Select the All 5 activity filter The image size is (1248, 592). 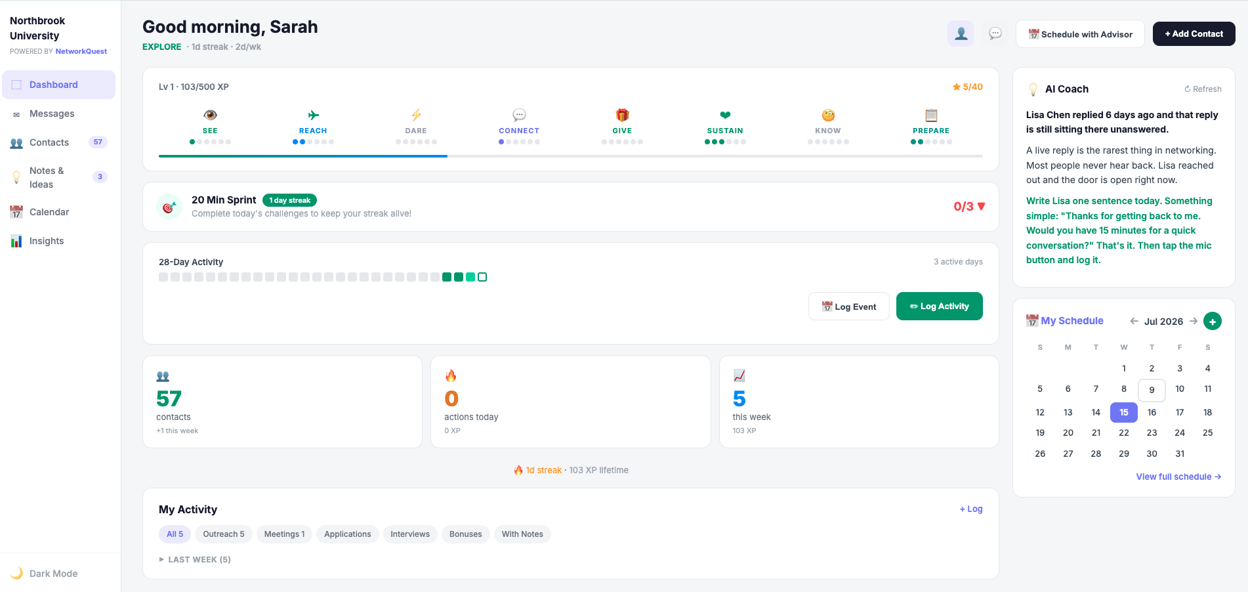[175, 534]
